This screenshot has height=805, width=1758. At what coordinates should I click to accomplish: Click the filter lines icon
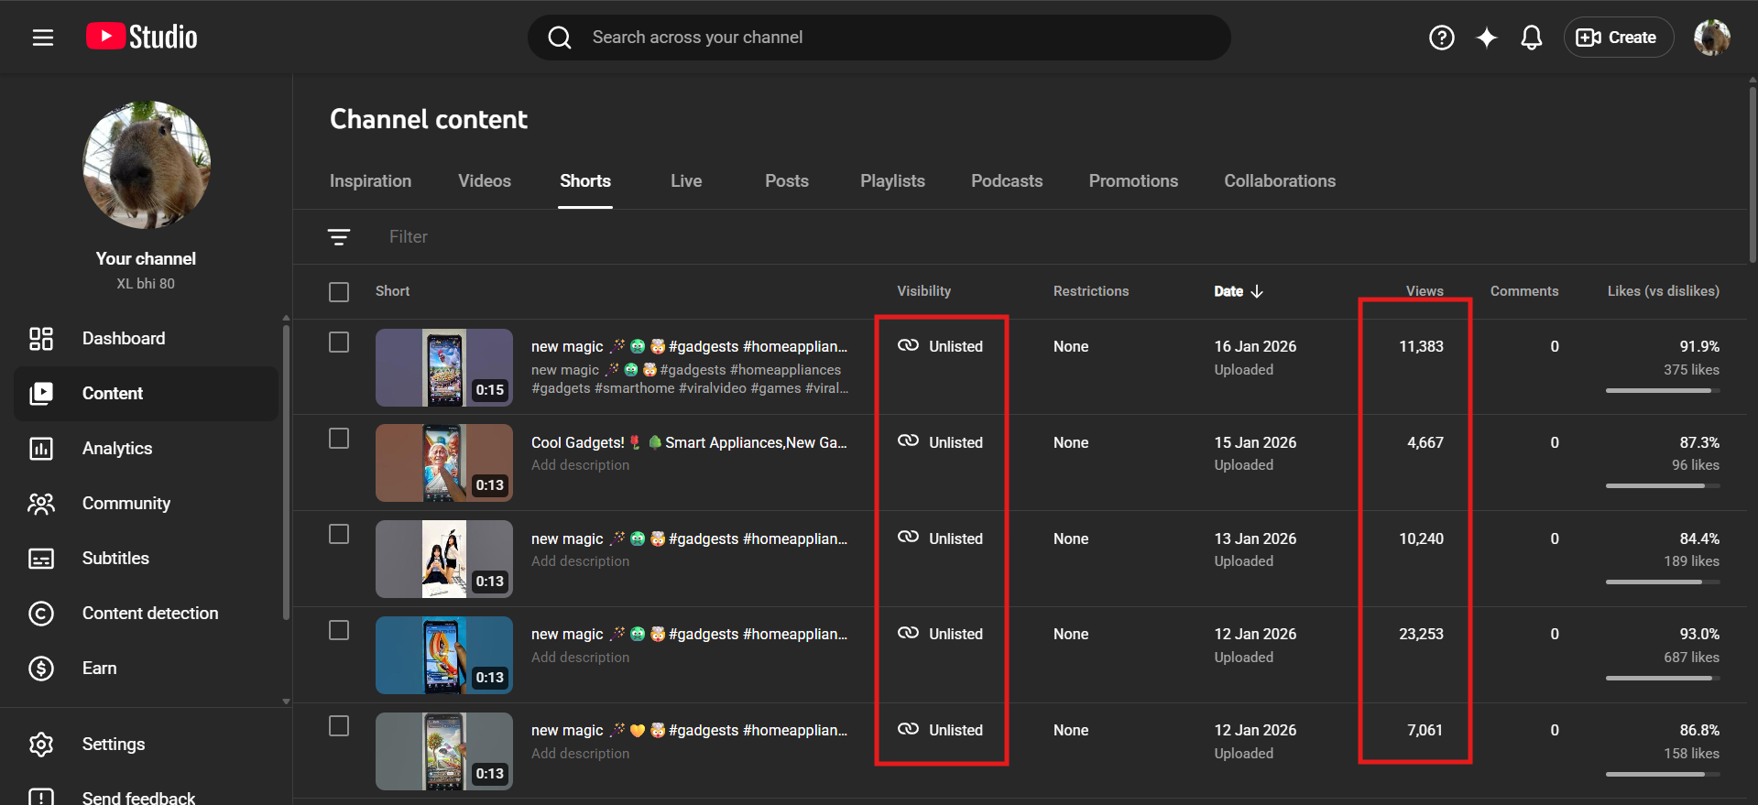[339, 237]
